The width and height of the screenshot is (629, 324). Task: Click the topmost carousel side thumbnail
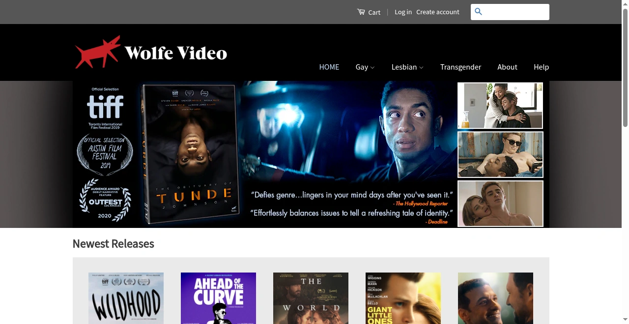[500, 105]
